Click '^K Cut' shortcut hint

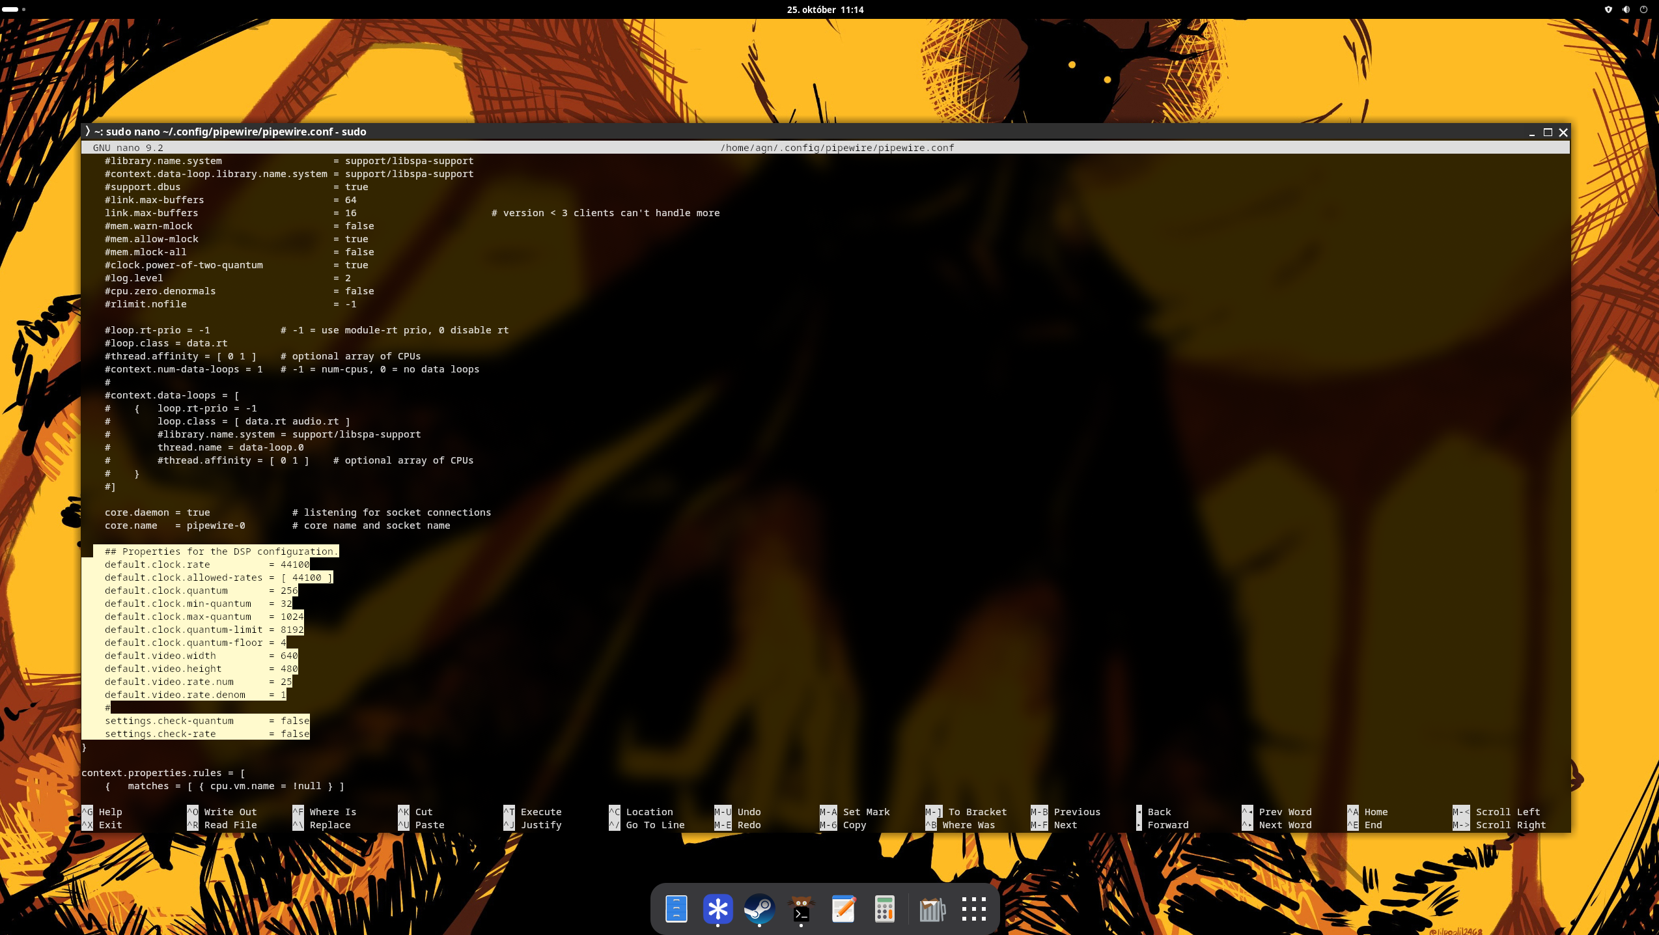point(415,812)
